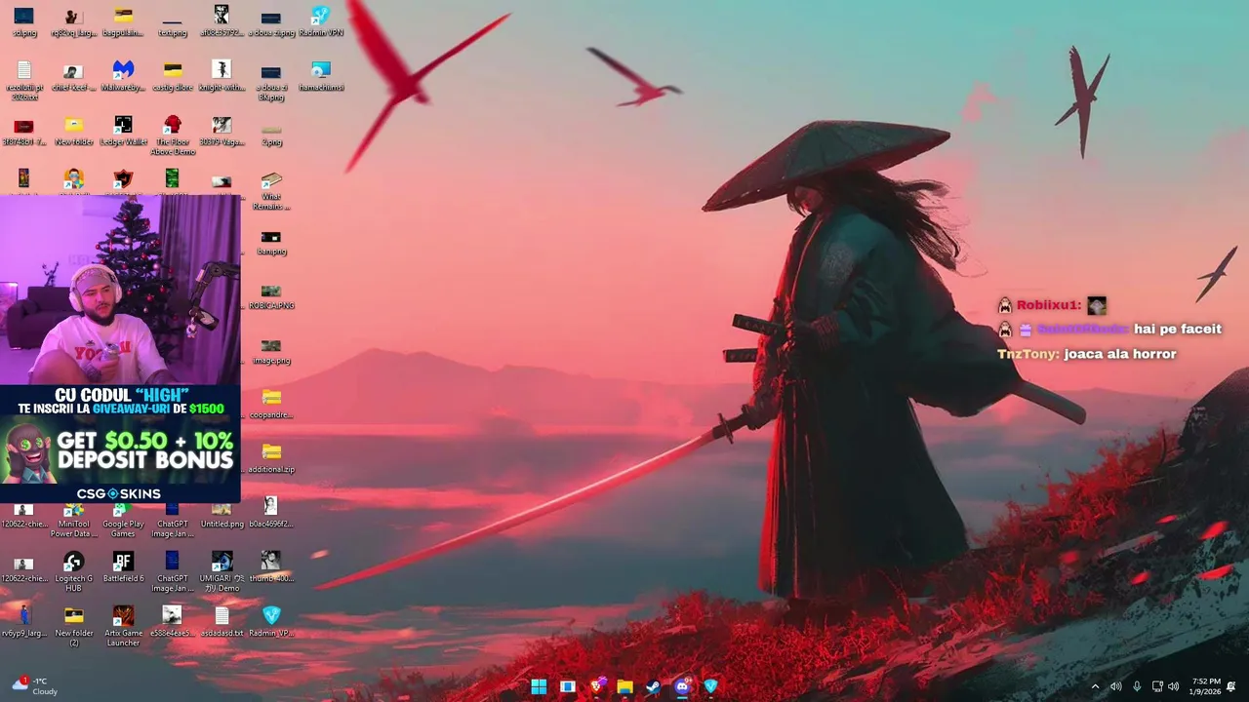Select the Radmin_VP... installer icon
Image resolution: width=1249 pixels, height=702 pixels.
271,622
